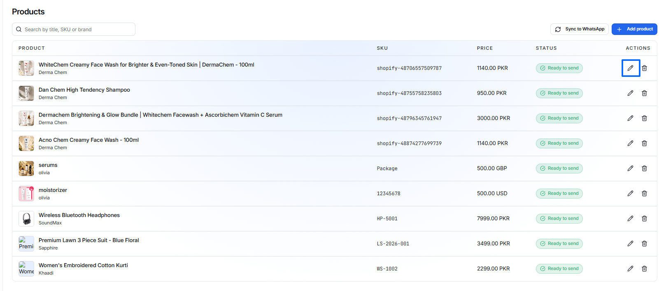The image size is (666, 291).
Task: Delete Women's Embroidered Cotton Kurti
Action: (x=644, y=269)
